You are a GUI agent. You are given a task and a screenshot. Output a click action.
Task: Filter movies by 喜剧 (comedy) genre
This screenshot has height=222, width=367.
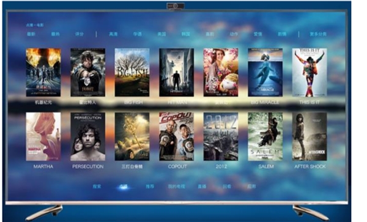pos(210,34)
